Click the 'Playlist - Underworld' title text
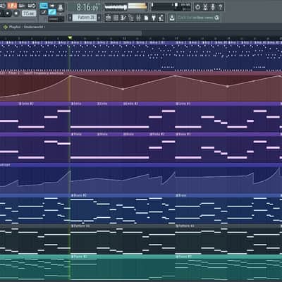This screenshot has height=282, width=282. coord(26,27)
